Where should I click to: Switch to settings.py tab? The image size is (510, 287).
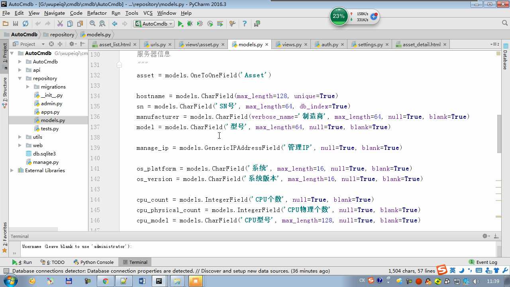pyautogui.click(x=370, y=44)
